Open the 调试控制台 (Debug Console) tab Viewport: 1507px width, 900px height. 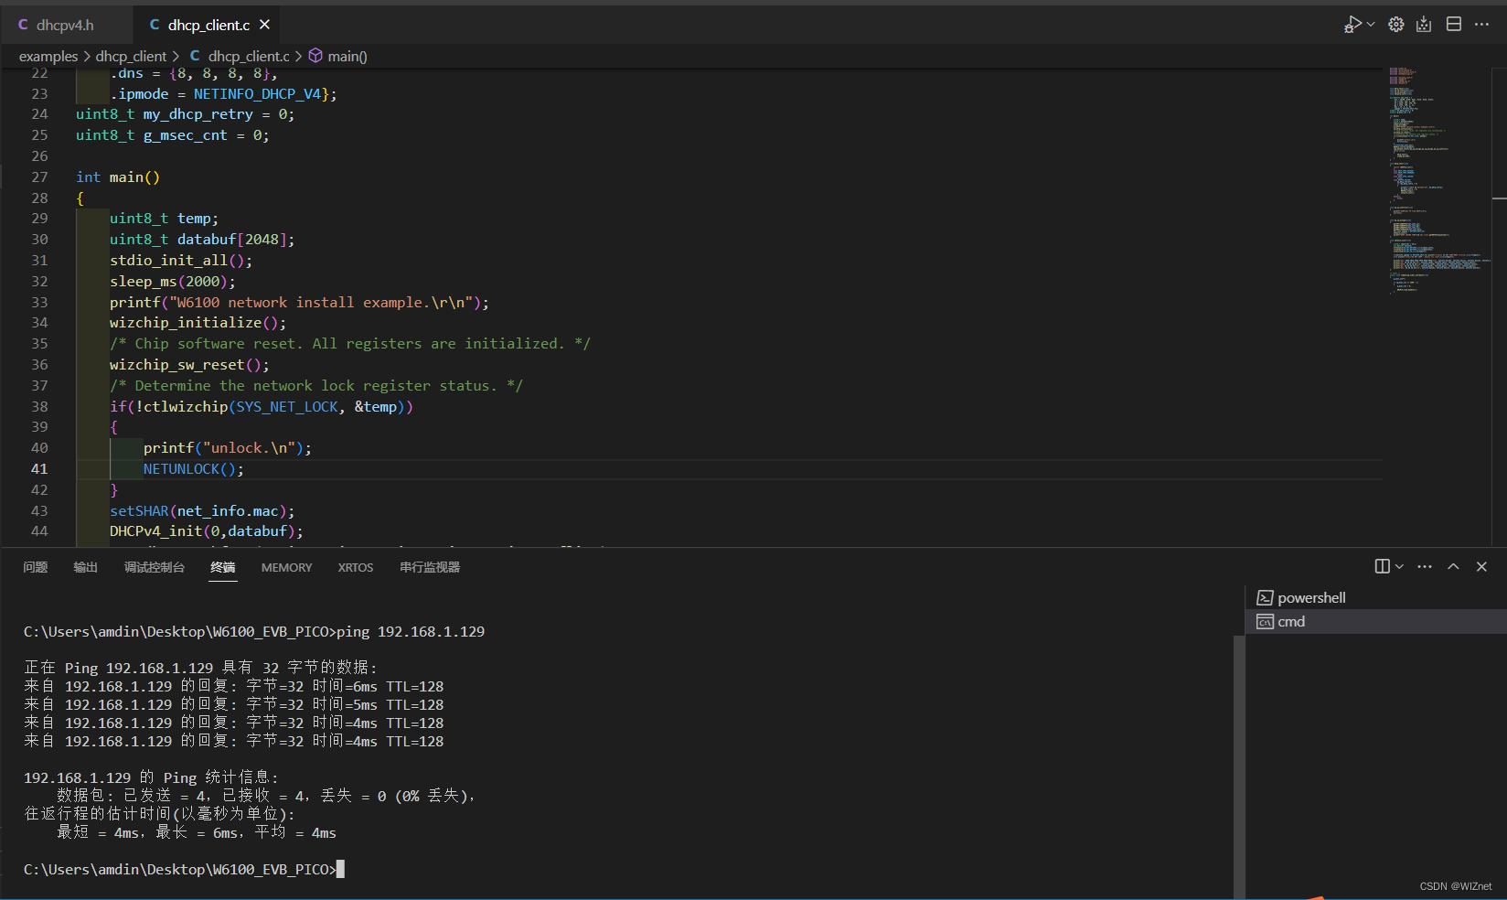(155, 567)
